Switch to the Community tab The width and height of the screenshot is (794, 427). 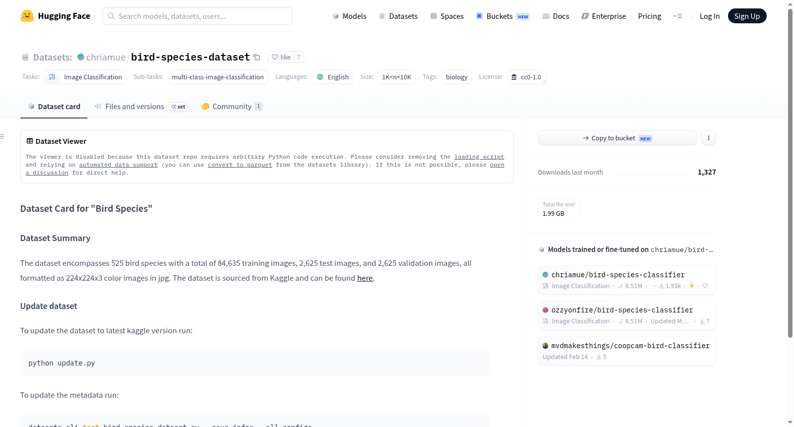(232, 107)
